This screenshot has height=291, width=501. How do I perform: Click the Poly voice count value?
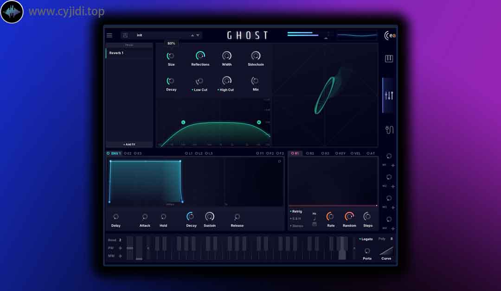392,239
